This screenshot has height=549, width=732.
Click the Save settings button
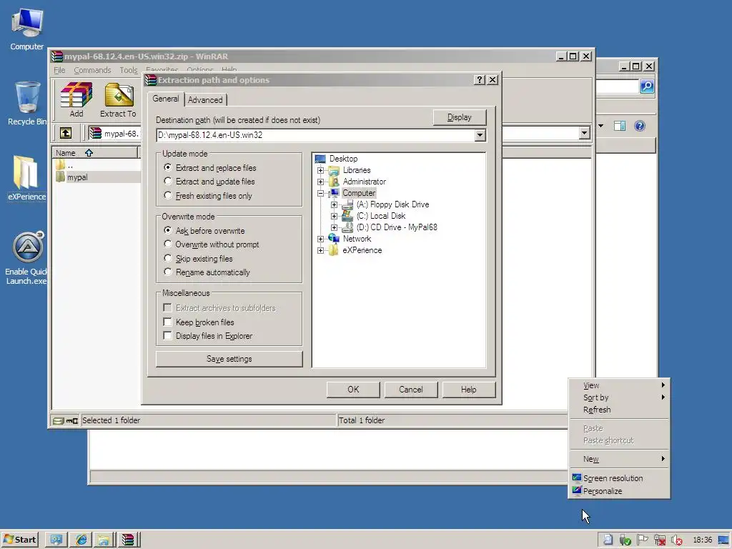click(229, 359)
